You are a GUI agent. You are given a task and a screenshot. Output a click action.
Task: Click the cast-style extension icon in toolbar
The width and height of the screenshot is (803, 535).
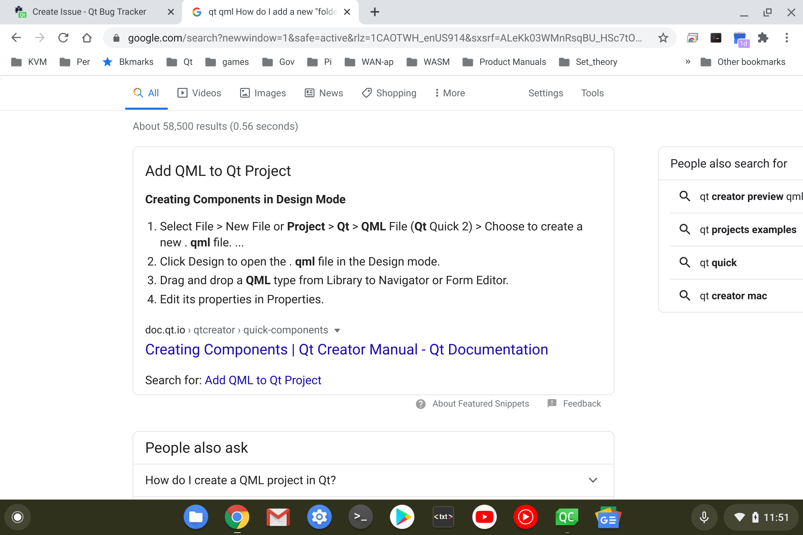(692, 37)
